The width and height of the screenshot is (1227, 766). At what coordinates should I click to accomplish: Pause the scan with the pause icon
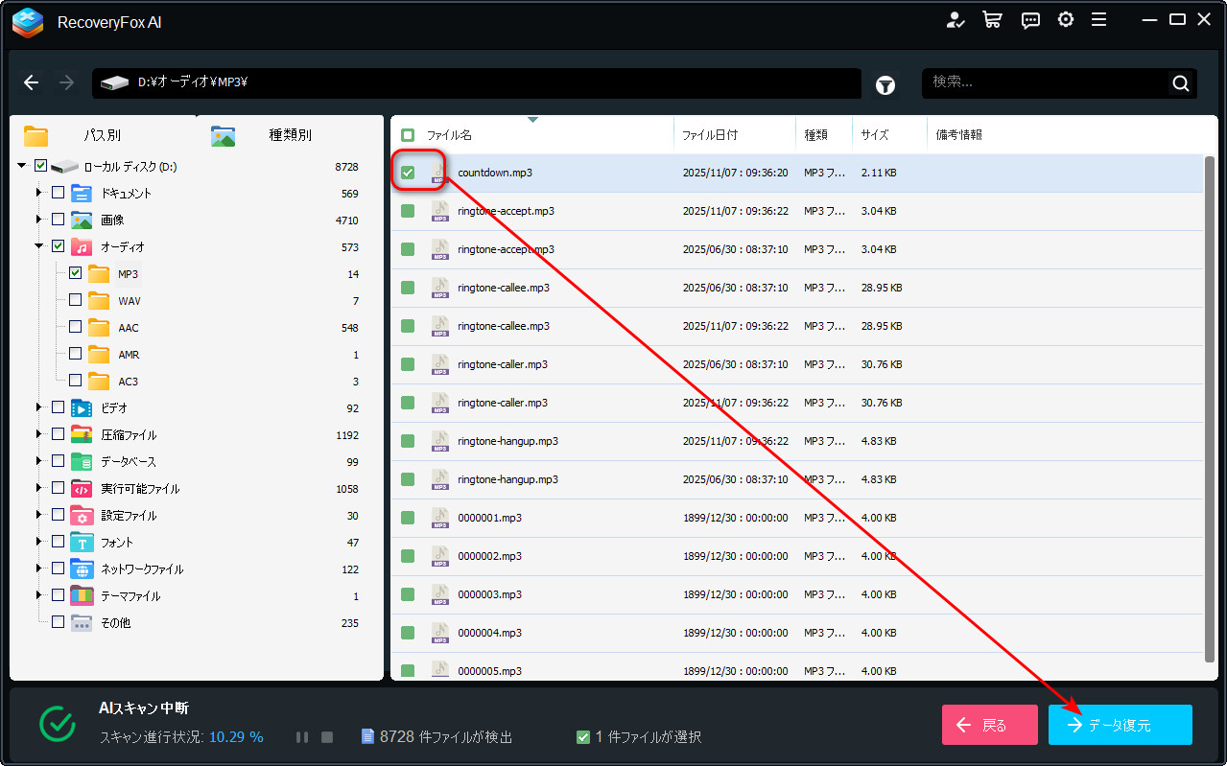point(302,737)
